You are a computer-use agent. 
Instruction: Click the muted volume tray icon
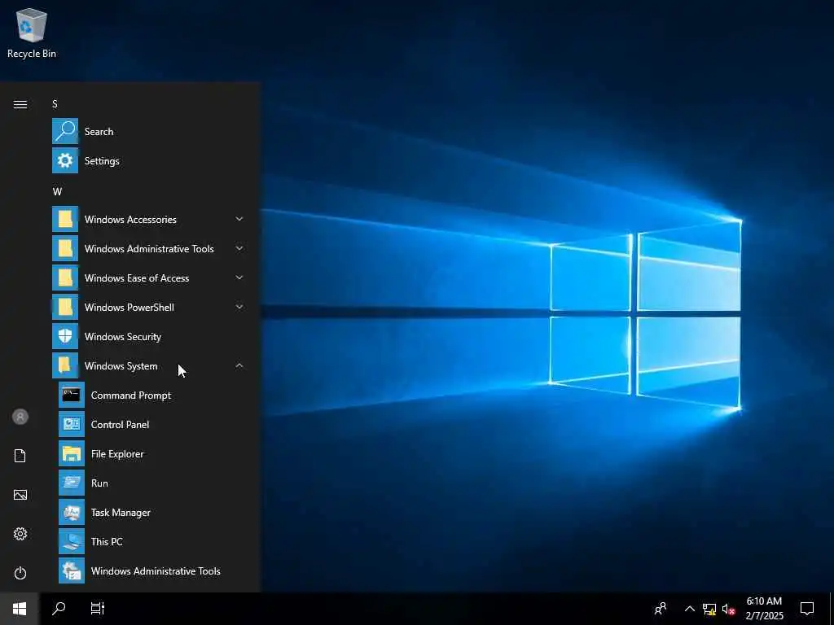pyautogui.click(x=728, y=609)
